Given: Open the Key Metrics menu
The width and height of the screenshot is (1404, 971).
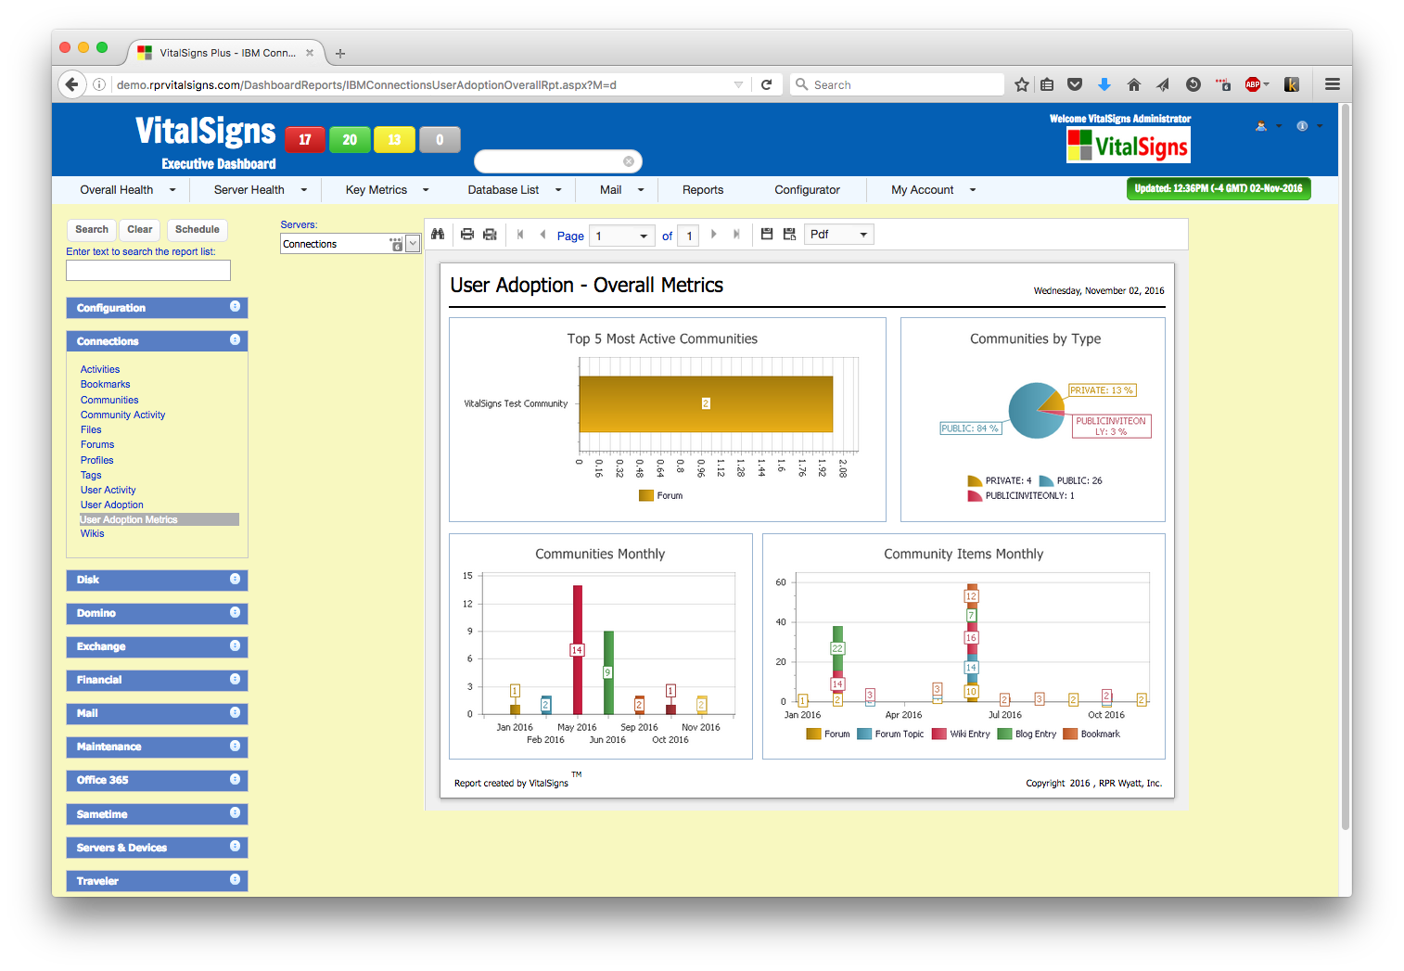Looking at the screenshot, I should click(x=388, y=189).
